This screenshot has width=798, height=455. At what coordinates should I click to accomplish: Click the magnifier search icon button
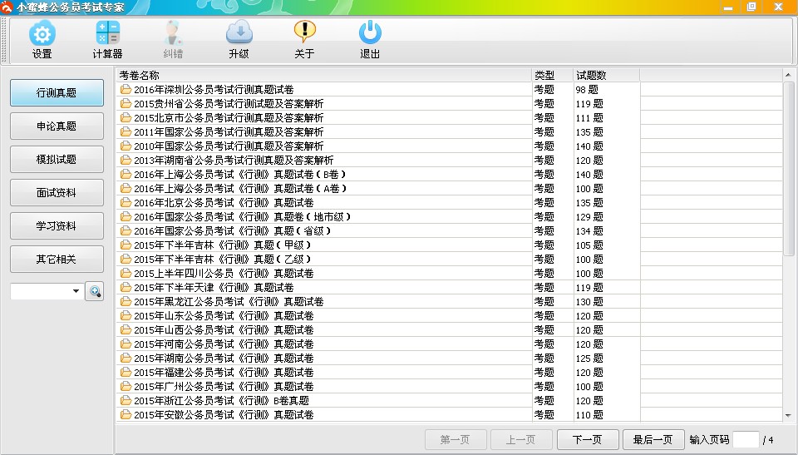[95, 291]
